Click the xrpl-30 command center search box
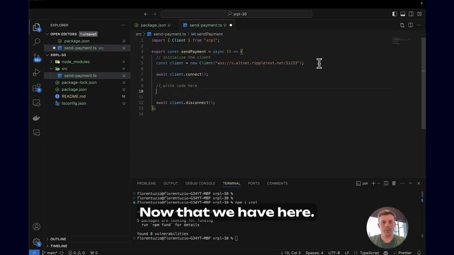454x255 pixels. click(x=236, y=14)
